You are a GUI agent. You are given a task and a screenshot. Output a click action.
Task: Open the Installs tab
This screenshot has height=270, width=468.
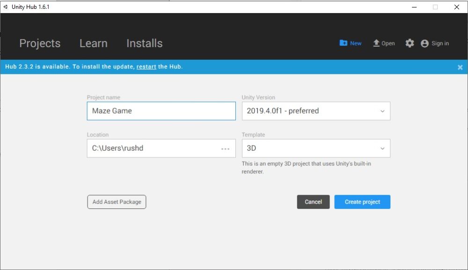(144, 43)
